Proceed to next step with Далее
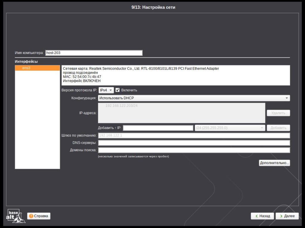The width and height of the screenshot is (305, 228). [287, 216]
